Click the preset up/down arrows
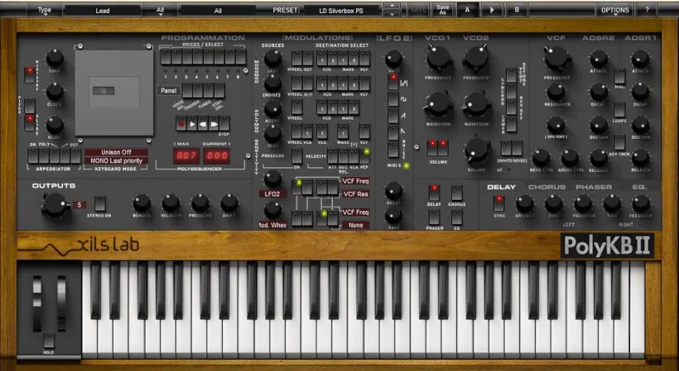 click(392, 9)
